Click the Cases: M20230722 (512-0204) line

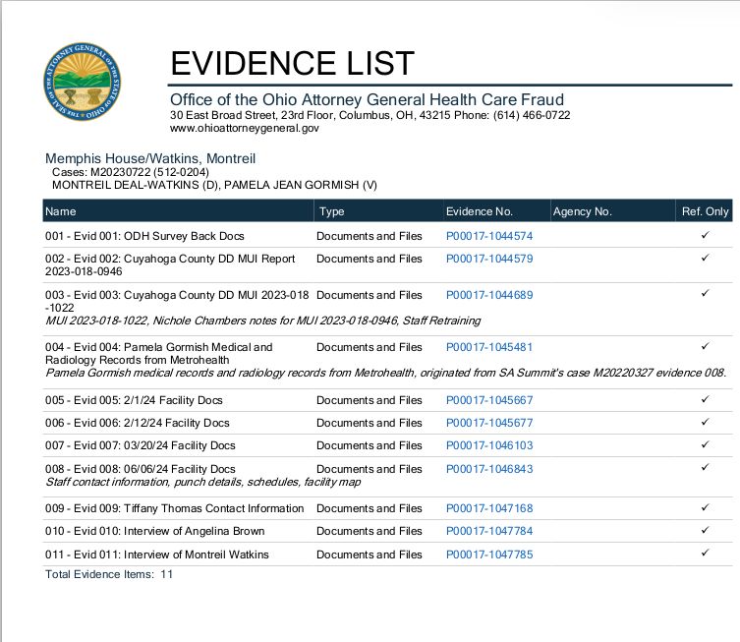131,172
